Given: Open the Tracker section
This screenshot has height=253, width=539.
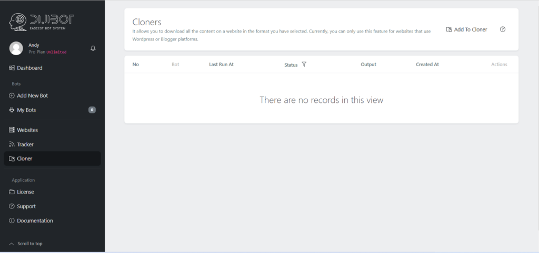Looking at the screenshot, I should [x=52, y=144].
